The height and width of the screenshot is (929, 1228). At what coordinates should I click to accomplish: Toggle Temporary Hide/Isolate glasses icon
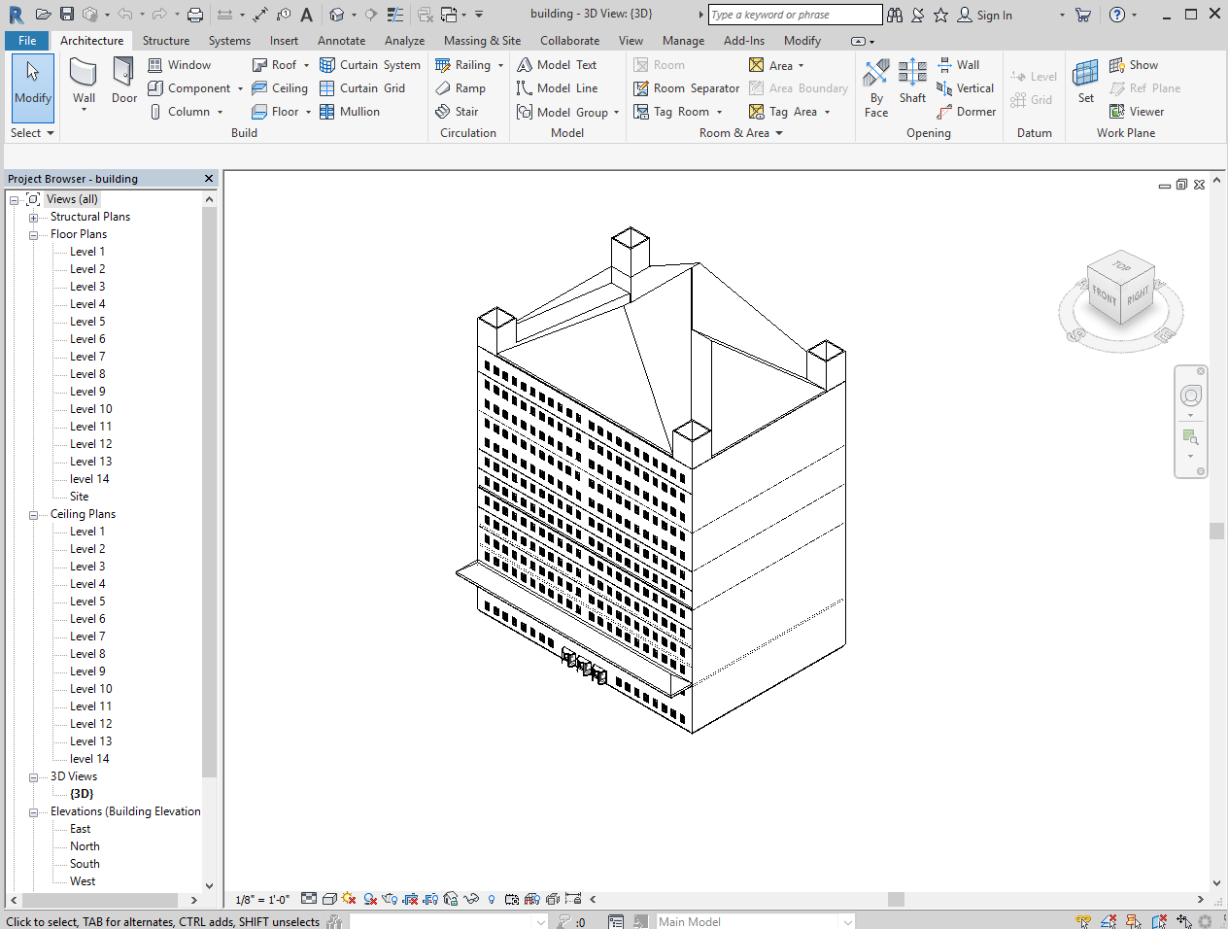[x=471, y=899]
